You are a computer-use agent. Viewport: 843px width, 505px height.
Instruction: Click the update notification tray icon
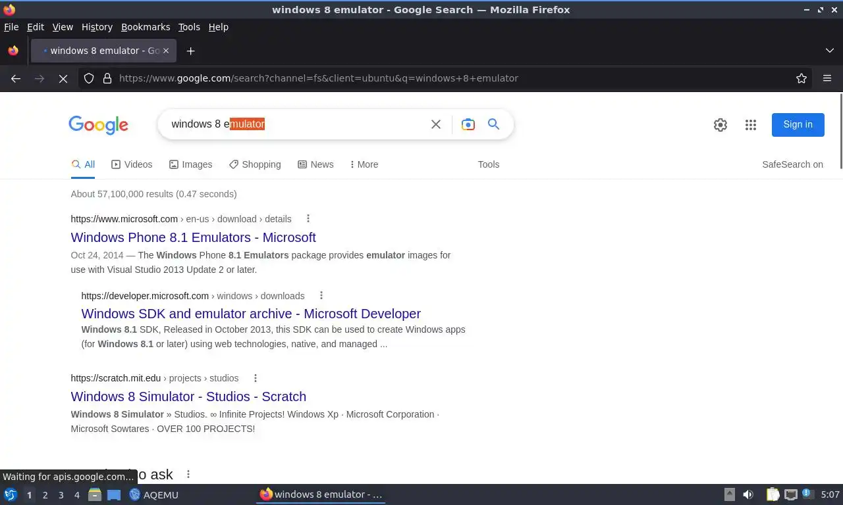tap(807, 494)
